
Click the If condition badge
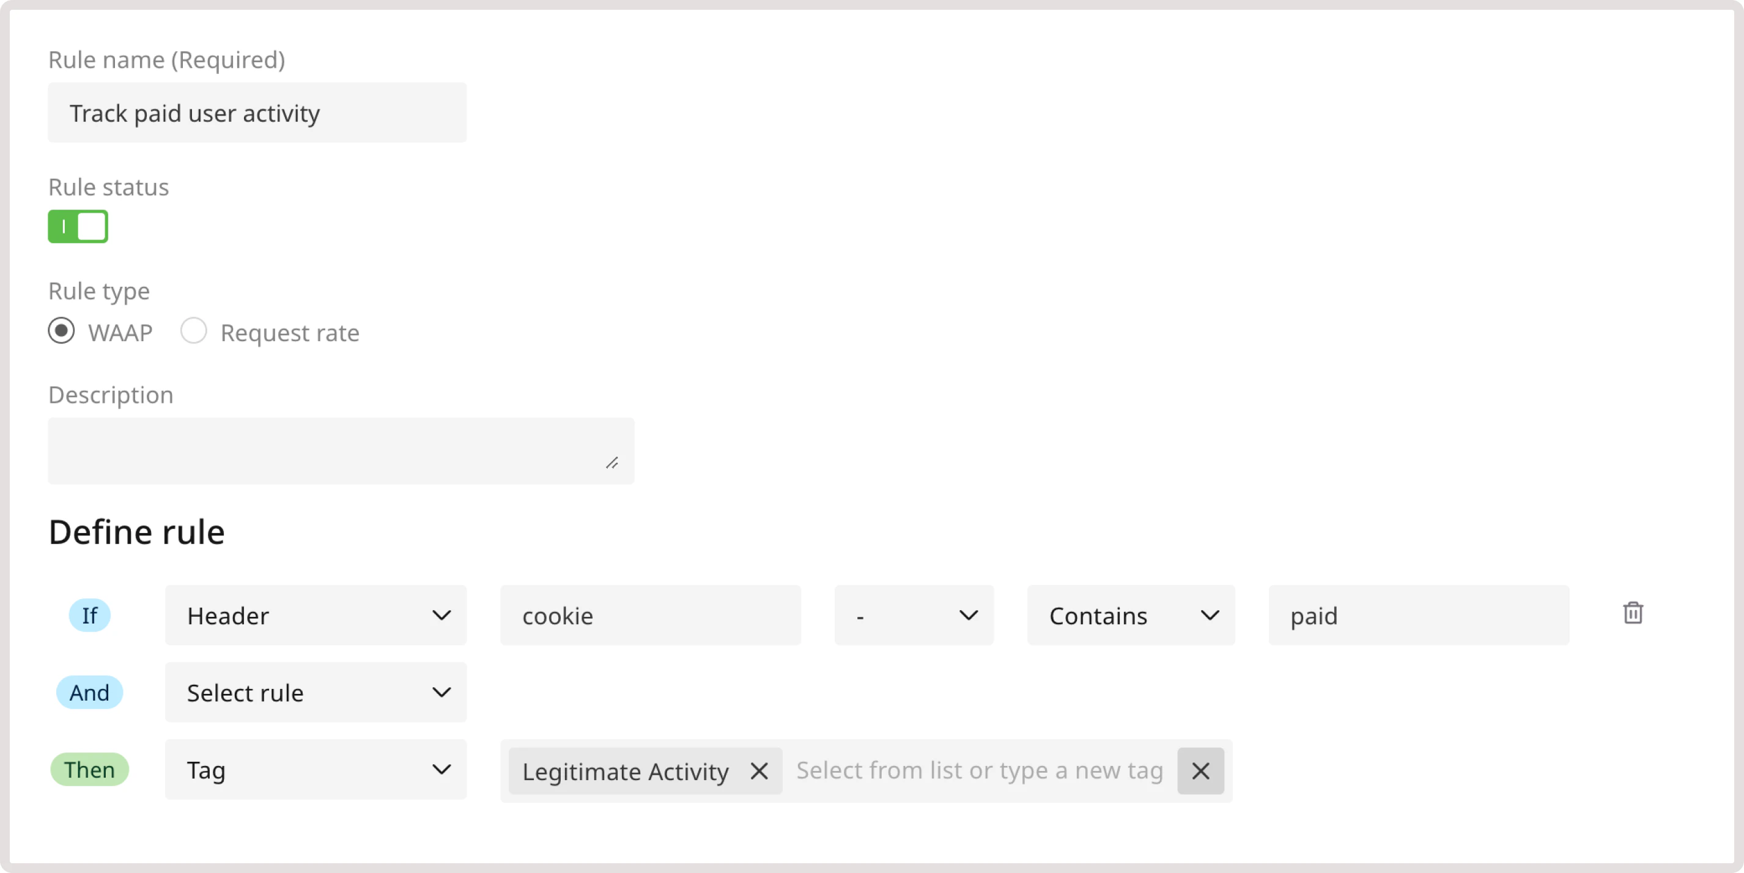pos(89,615)
